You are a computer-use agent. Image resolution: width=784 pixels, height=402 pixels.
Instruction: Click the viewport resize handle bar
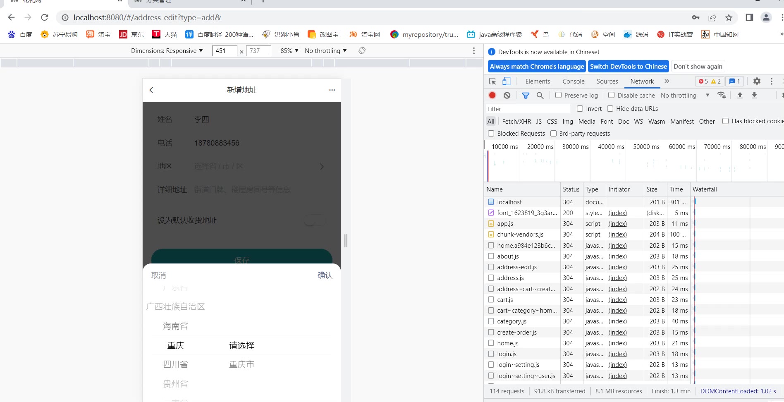pos(346,240)
